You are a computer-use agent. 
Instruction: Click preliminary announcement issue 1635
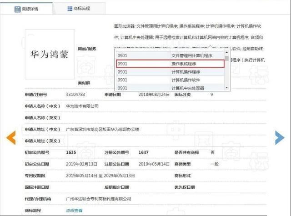71,152
